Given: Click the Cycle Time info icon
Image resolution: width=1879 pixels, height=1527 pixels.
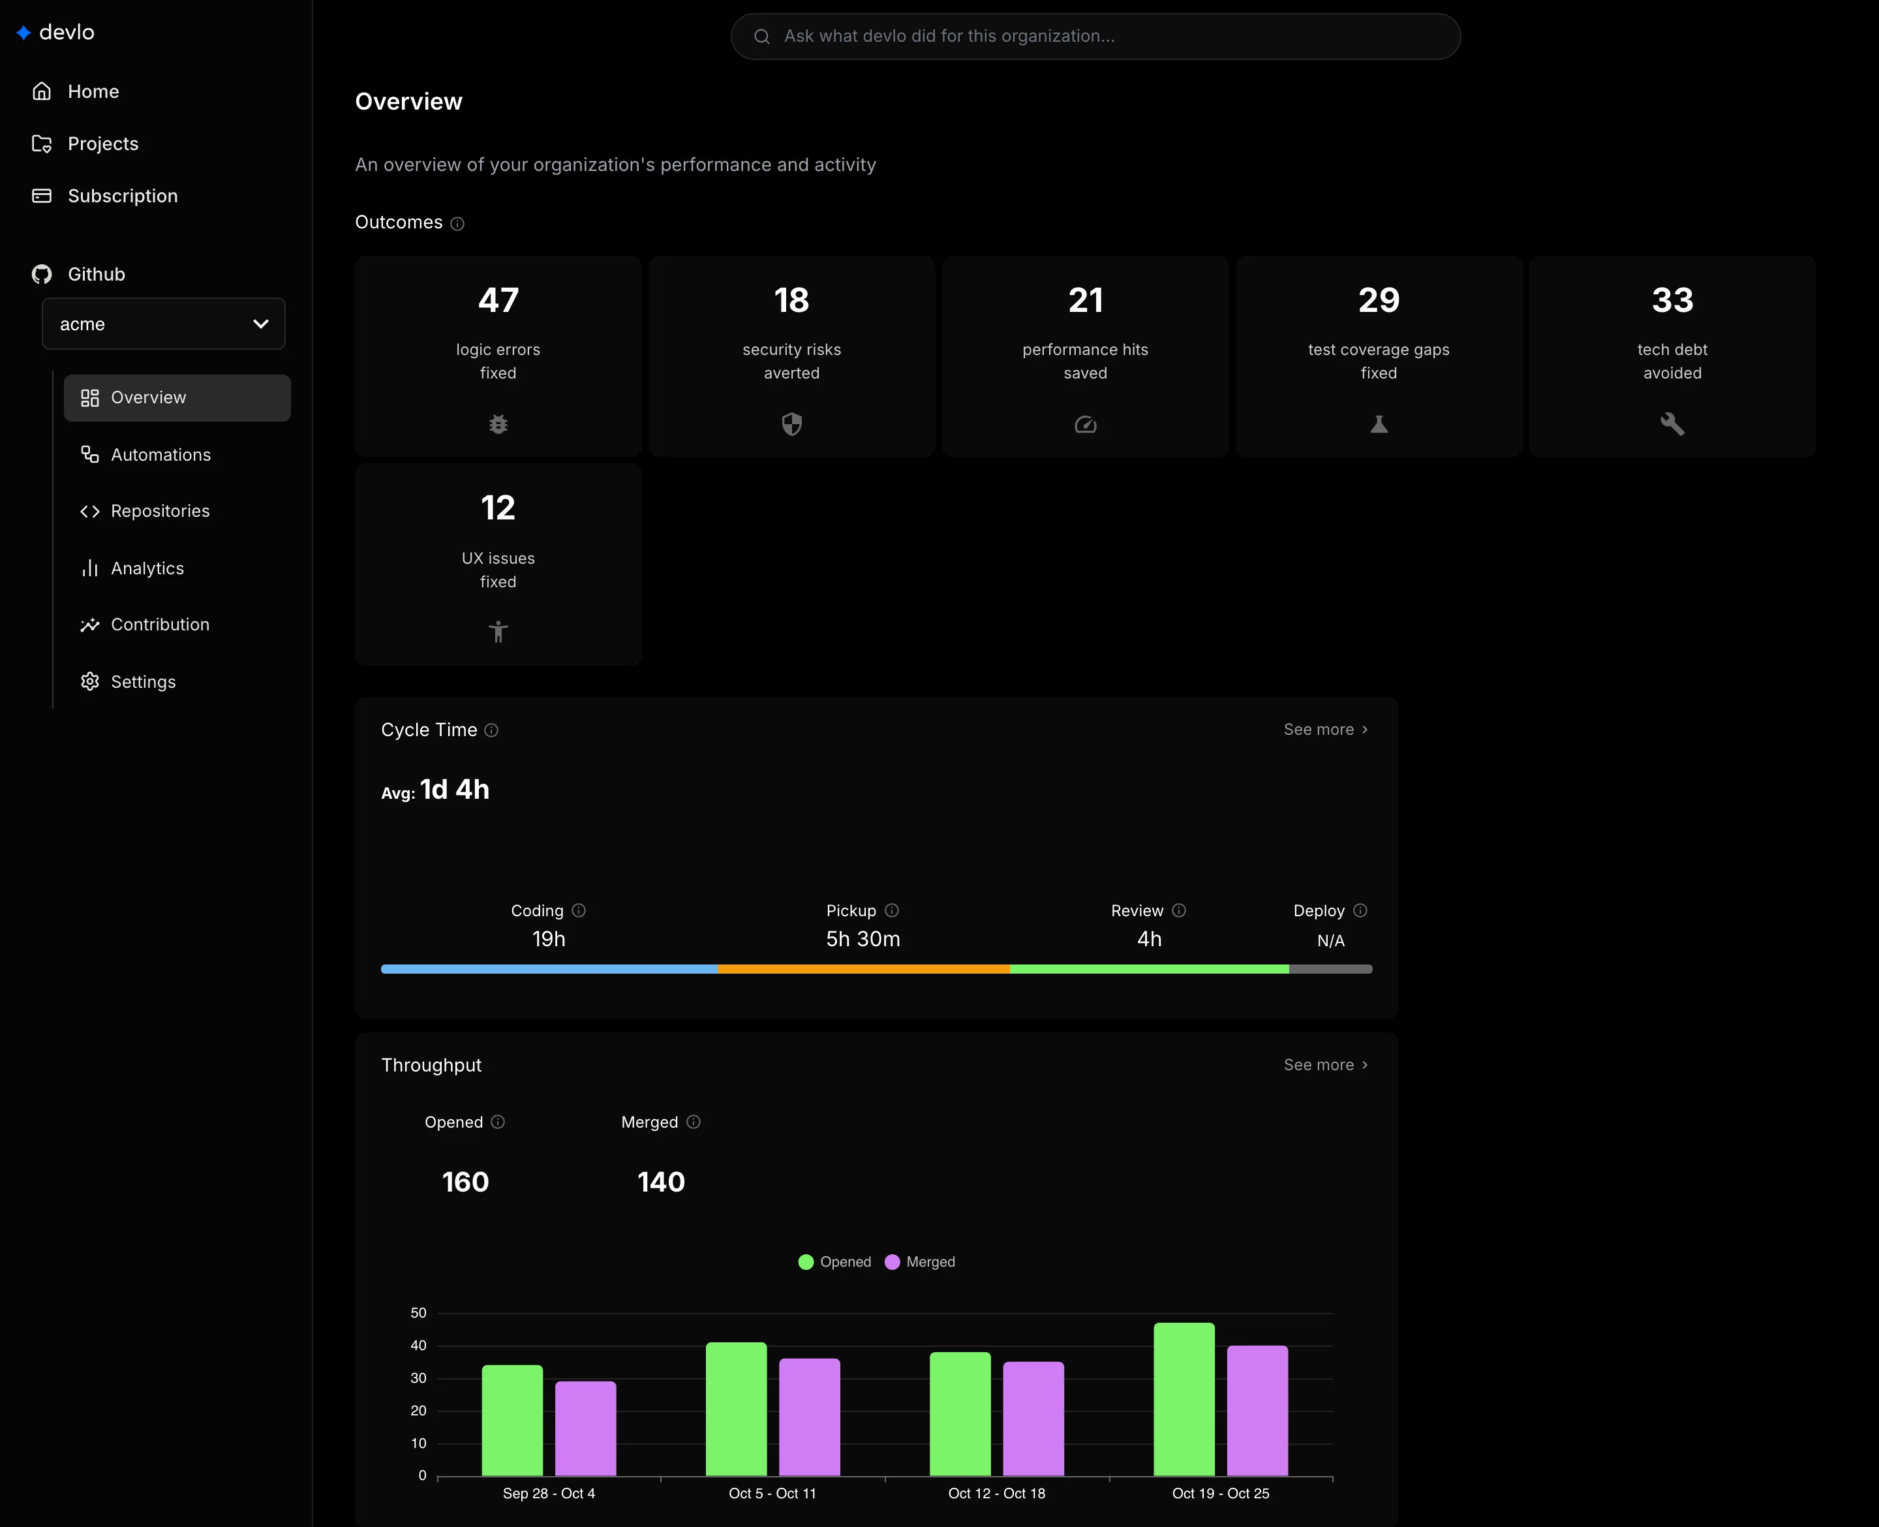Looking at the screenshot, I should coord(491,730).
